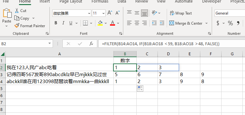Switch to the Formulas tab

100,1
